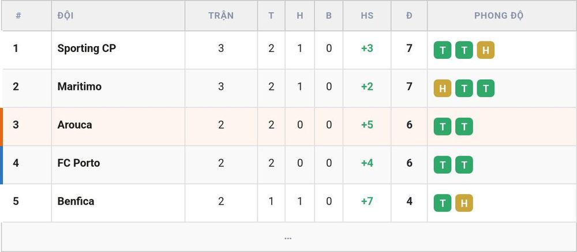Click the Maritimo team name
The height and width of the screenshot is (252, 577).
(80, 86)
